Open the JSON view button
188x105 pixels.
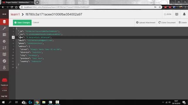(x=167, y=14)
